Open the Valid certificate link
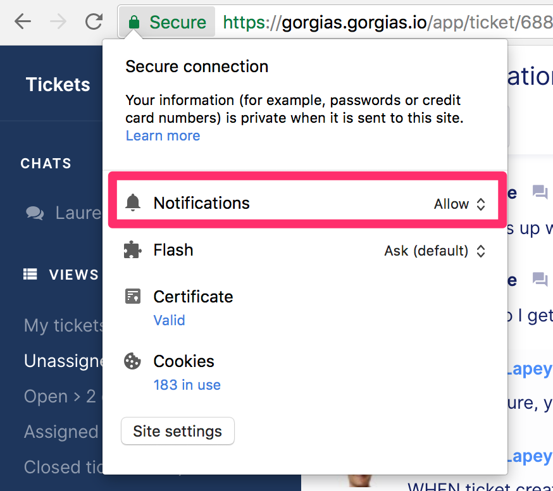The image size is (553, 491). tap(170, 320)
